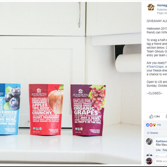Open the second commenter's partially visible avatar
This screenshot has width=167, height=167.
(149, 155)
